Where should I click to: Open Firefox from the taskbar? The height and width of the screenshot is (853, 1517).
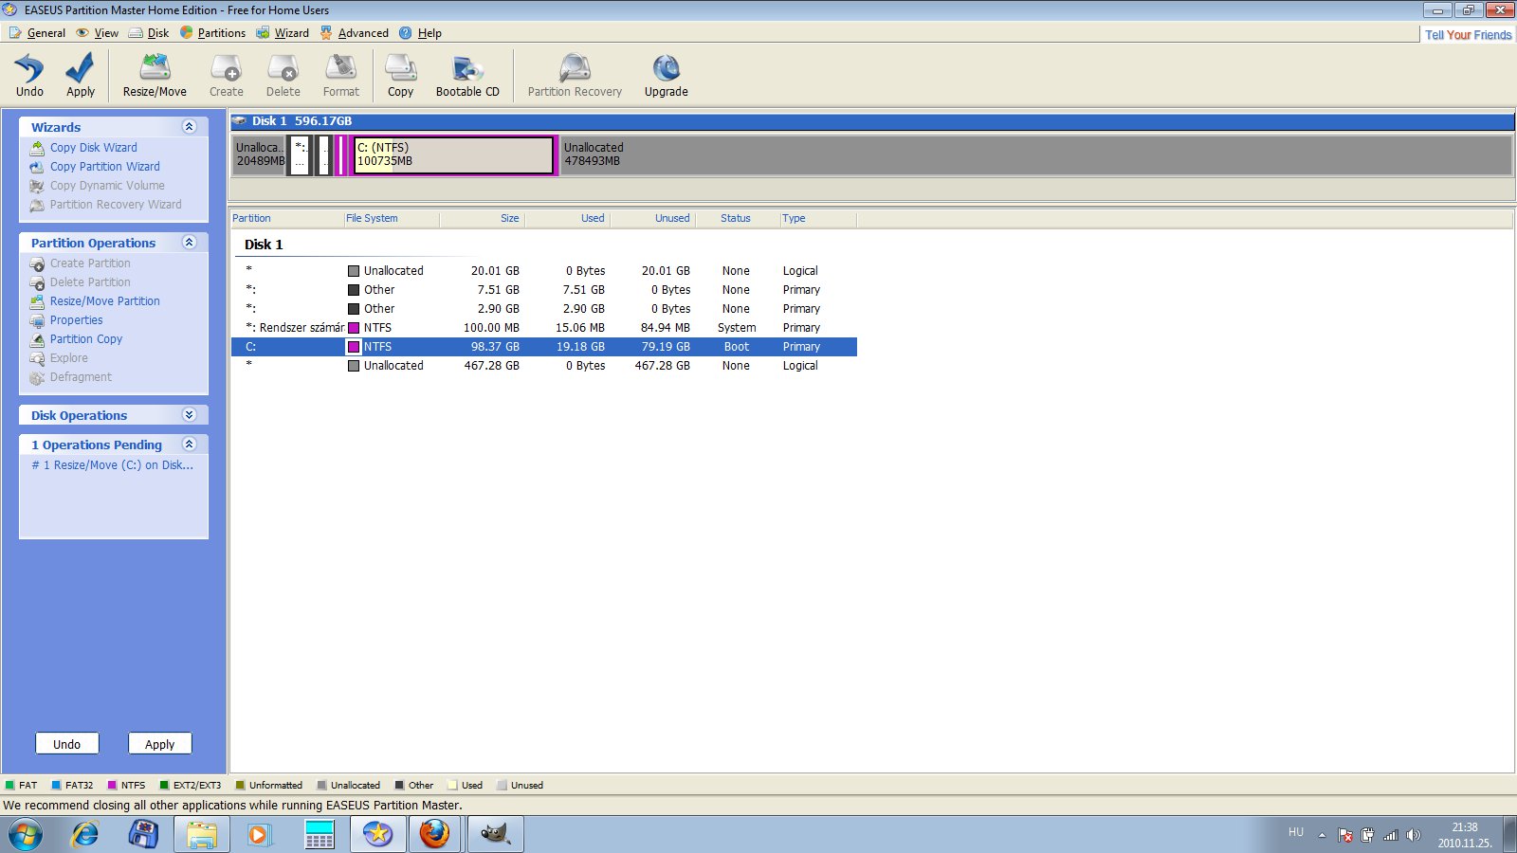click(x=435, y=835)
